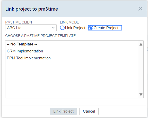
Task: Click the template list scroll-up arrow
Action: (141, 44)
